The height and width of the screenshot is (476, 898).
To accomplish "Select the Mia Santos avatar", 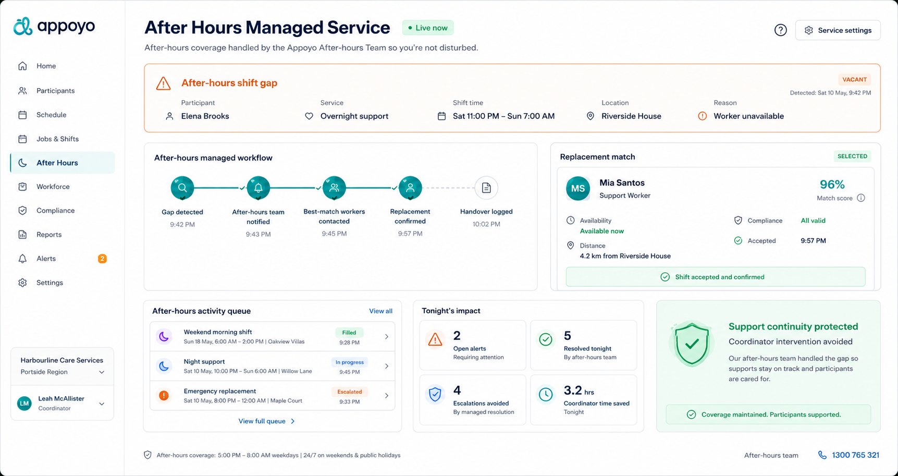I will [578, 188].
